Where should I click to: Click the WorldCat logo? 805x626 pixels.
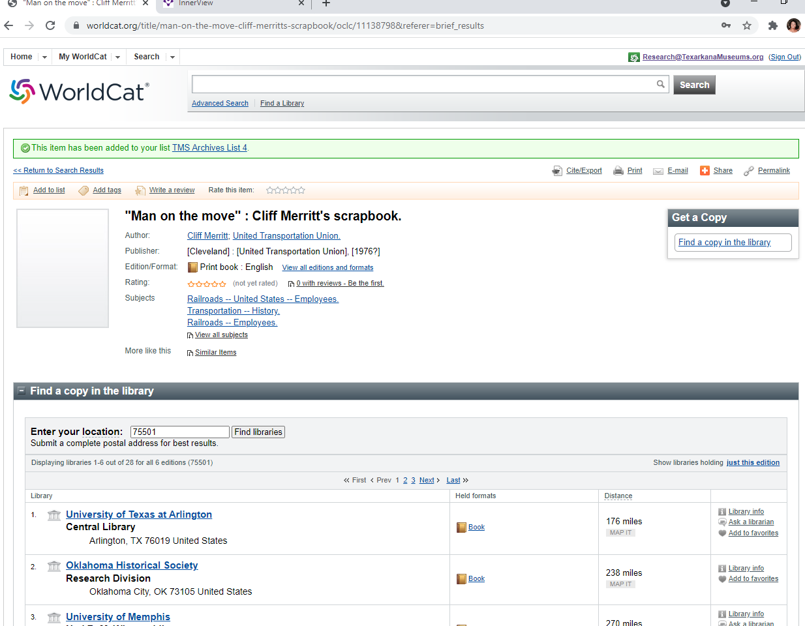tap(79, 91)
